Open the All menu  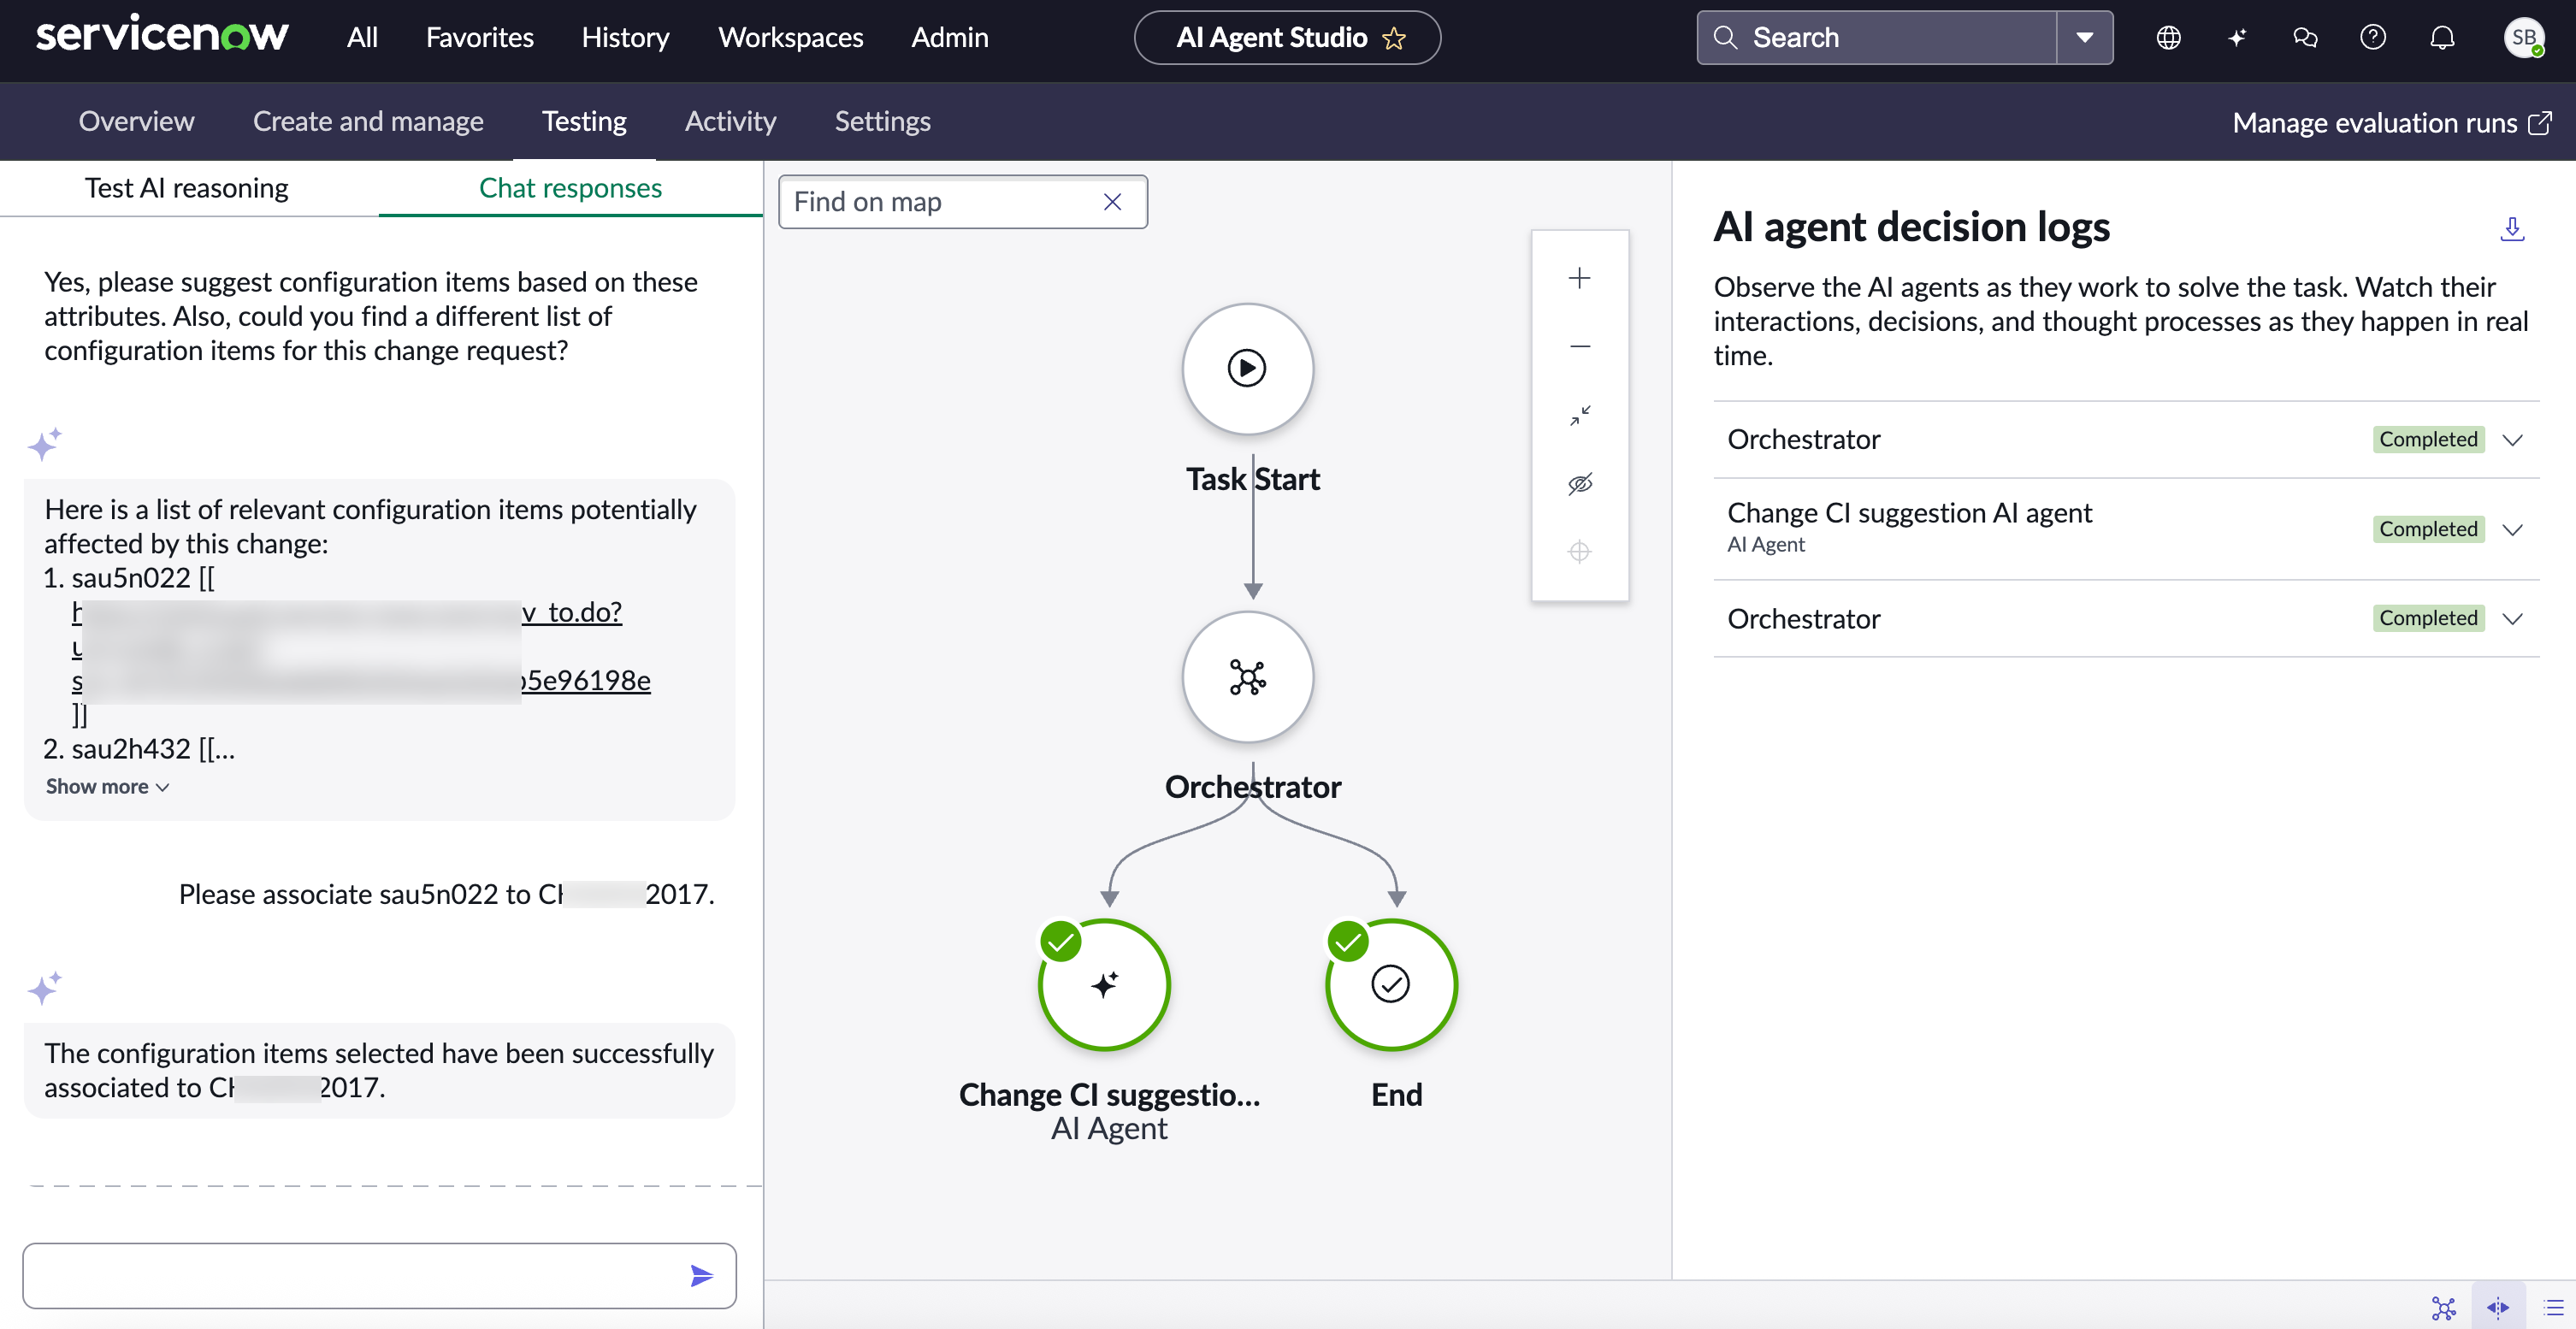coord(362,38)
